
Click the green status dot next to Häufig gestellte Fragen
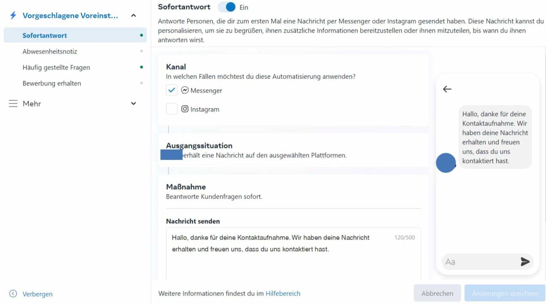[x=141, y=67]
